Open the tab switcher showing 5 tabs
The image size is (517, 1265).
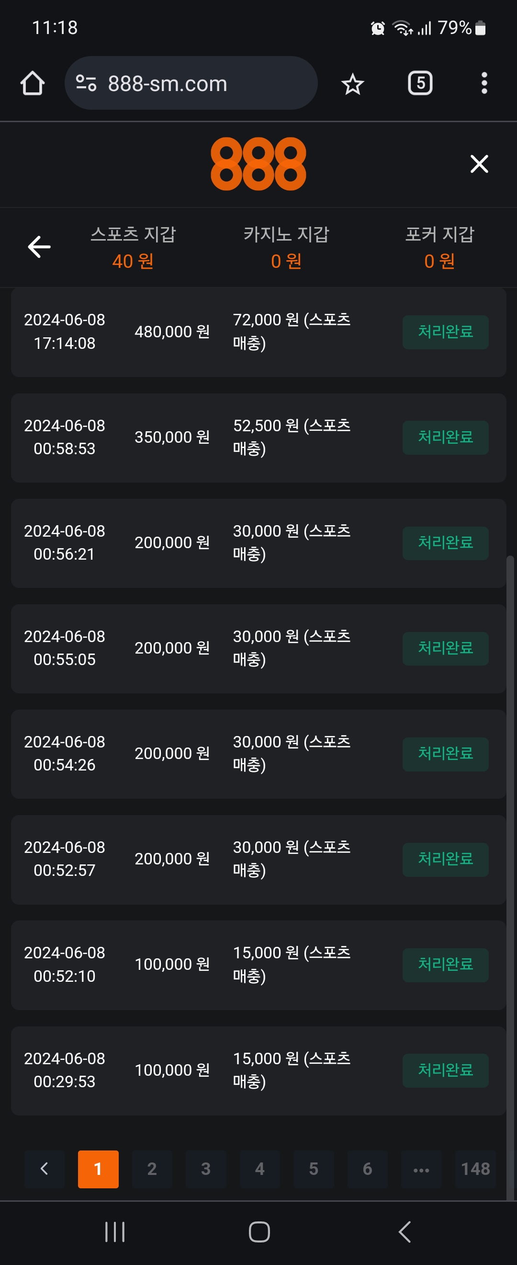(420, 83)
